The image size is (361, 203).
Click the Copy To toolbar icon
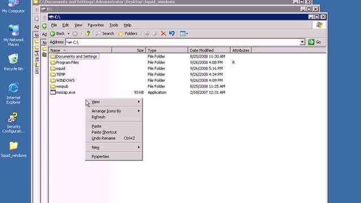(x=155, y=34)
